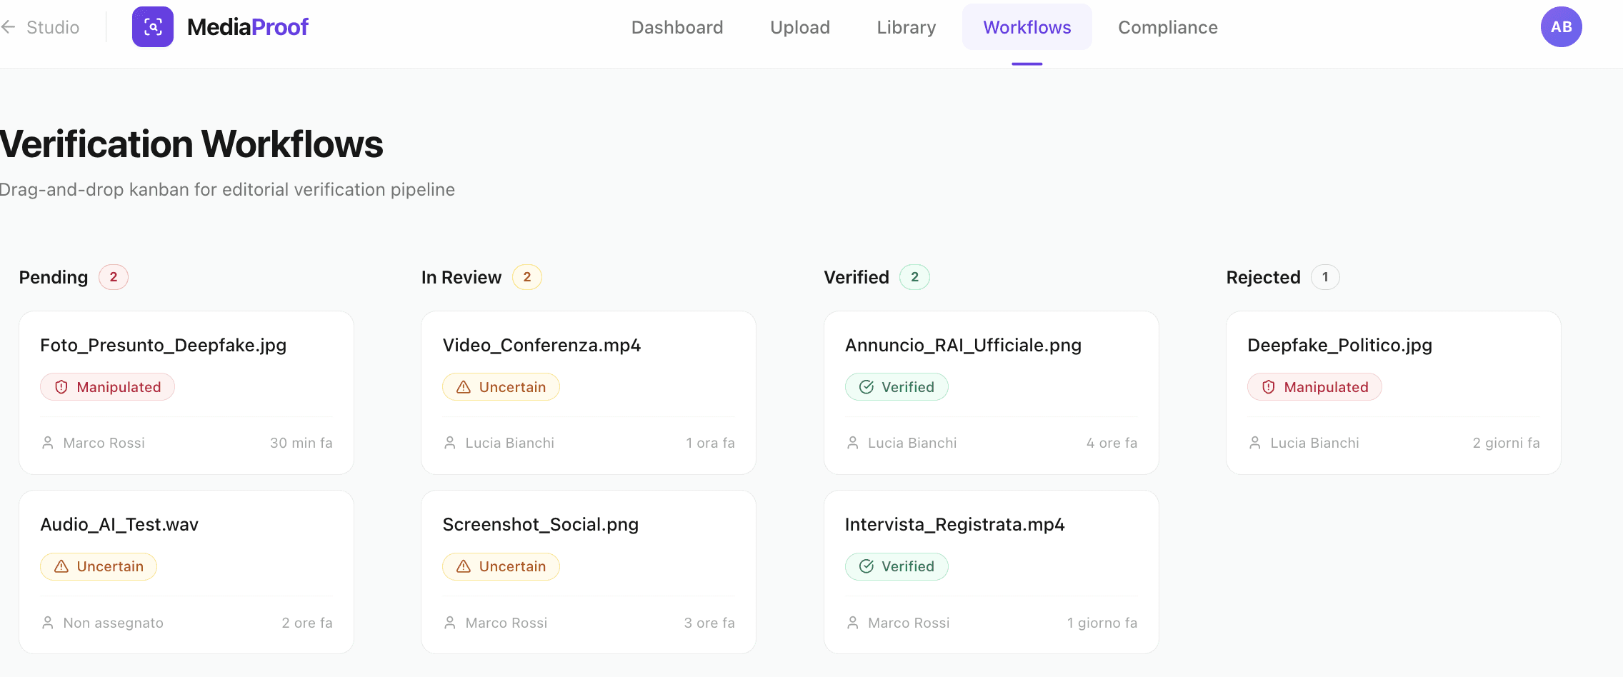The height and width of the screenshot is (677, 1623).
Task: Click the MediaProof scan logo icon
Action: click(152, 26)
